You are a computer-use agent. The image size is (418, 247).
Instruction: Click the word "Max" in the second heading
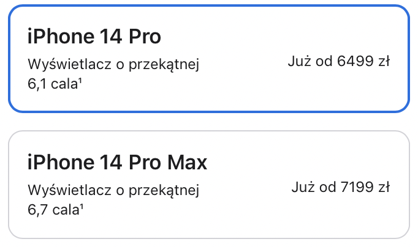pyautogui.click(x=187, y=162)
